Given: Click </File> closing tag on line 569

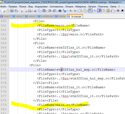Looking at the screenshot, I should (40, 61).
